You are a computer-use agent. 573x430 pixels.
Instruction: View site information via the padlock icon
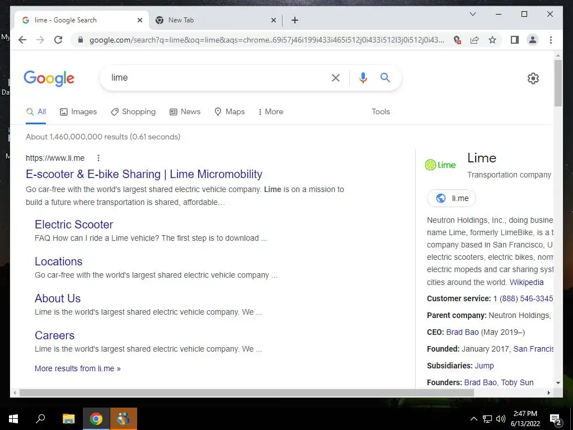81,40
